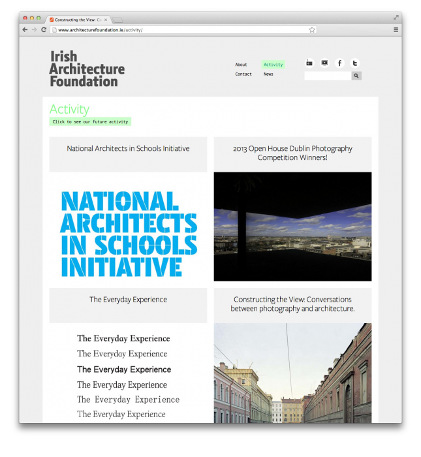The width and height of the screenshot is (421, 457).
Task: Go to the Contact page
Action: pyautogui.click(x=243, y=74)
